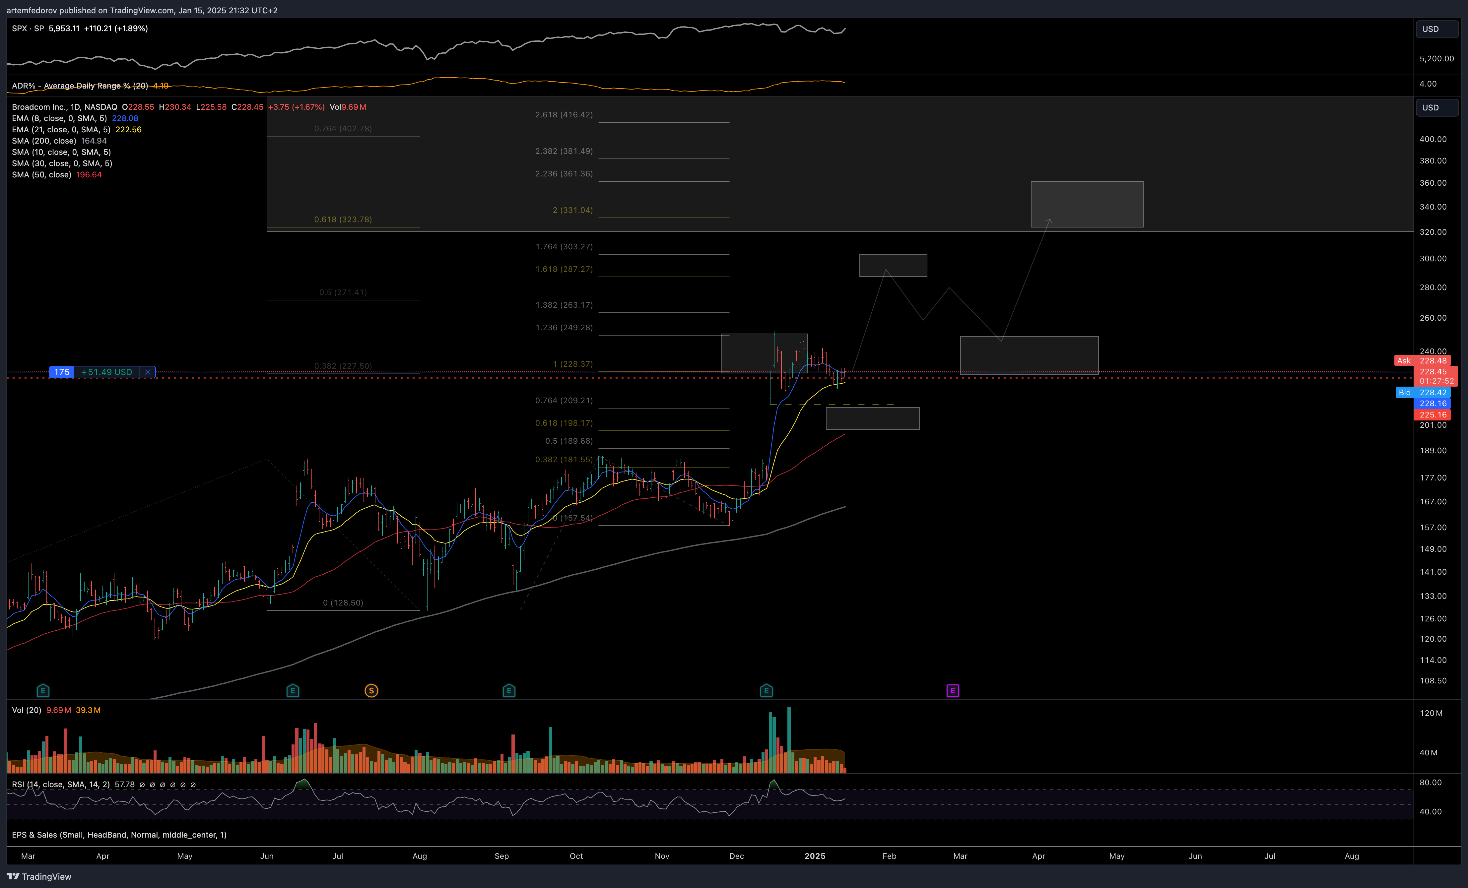Click the 2.382 (381.49) Fibonacci label
This screenshot has height=888, width=1468.
[564, 151]
